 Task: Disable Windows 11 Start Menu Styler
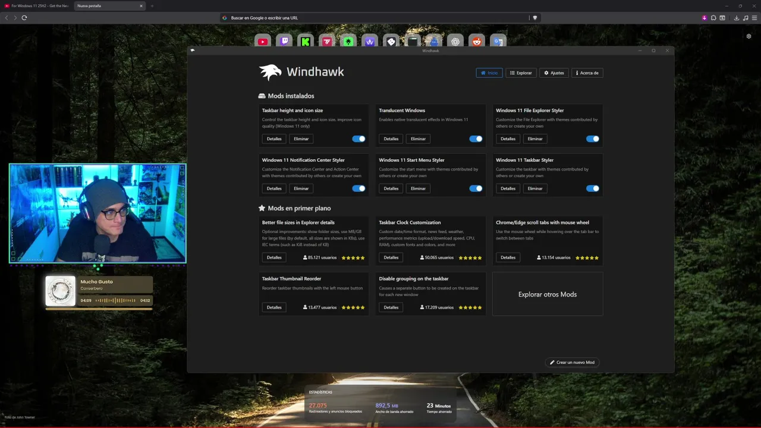(476, 188)
